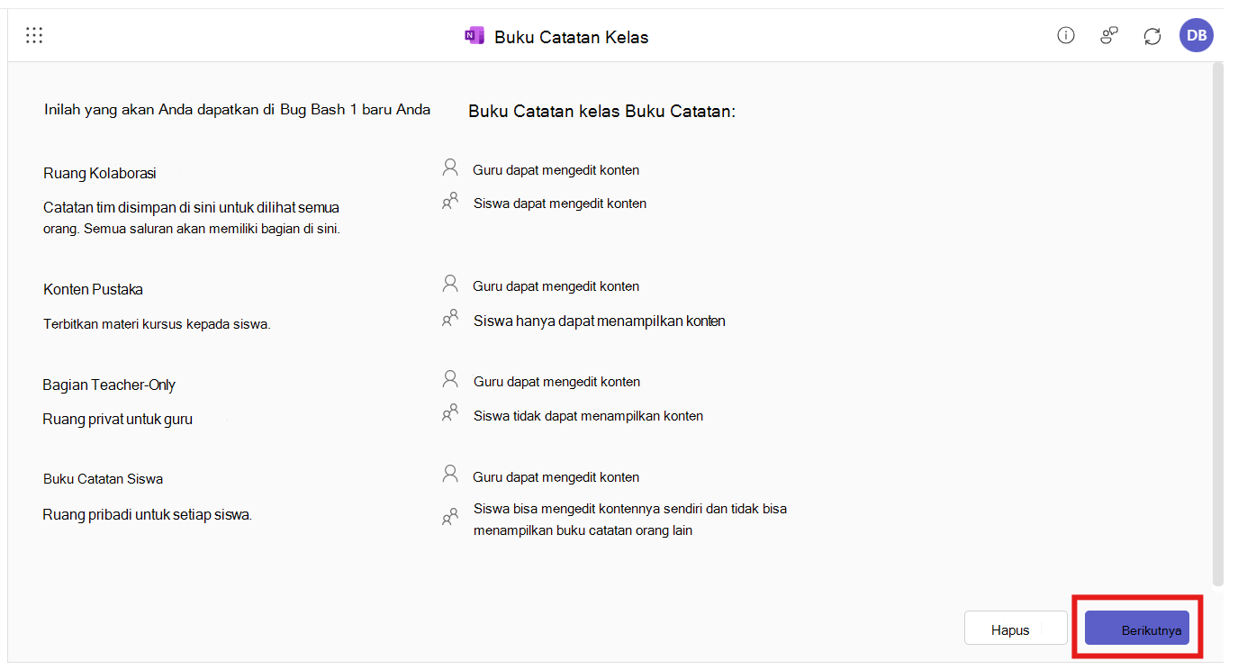Viewport: 1238px width, 670px height.
Task: Click the Hapus button
Action: point(1016,629)
